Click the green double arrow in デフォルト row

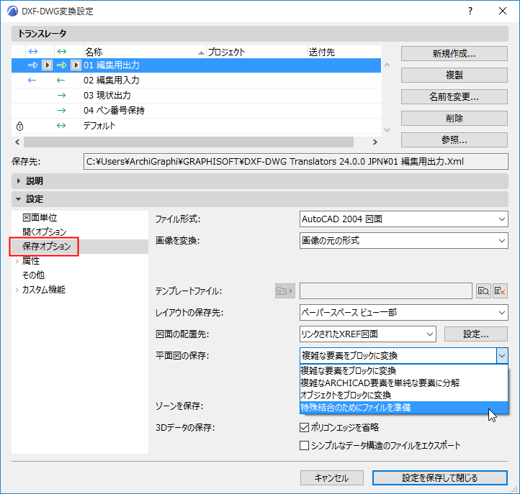click(61, 126)
